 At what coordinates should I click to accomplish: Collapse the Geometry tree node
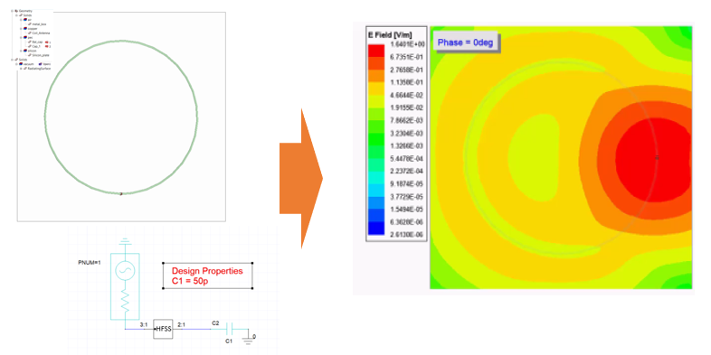point(12,11)
